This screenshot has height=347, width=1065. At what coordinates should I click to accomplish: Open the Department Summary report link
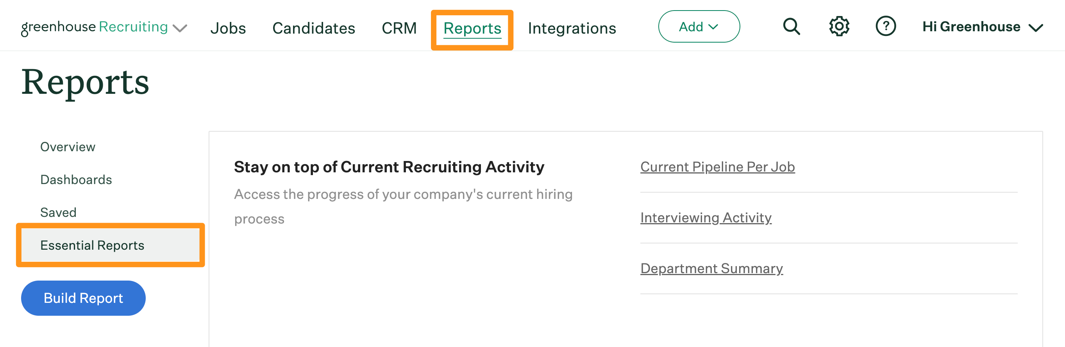pos(711,268)
